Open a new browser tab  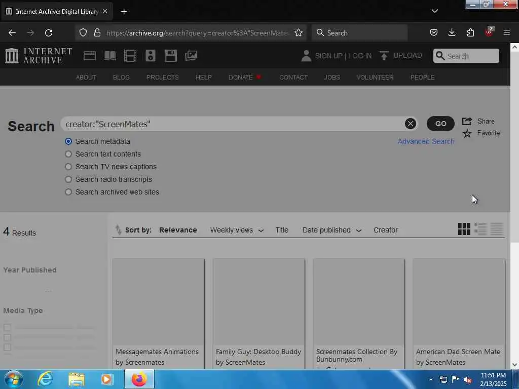pos(124,12)
